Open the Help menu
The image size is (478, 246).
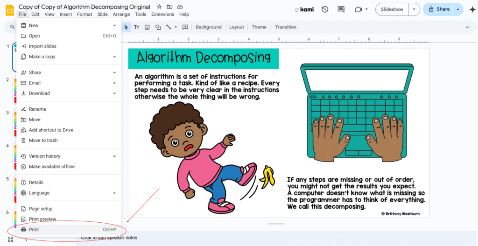(184, 14)
